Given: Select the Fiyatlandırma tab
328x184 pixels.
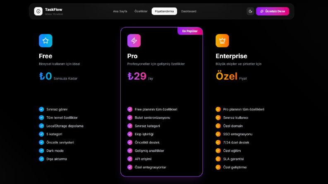Looking at the screenshot, I should click(164, 11).
